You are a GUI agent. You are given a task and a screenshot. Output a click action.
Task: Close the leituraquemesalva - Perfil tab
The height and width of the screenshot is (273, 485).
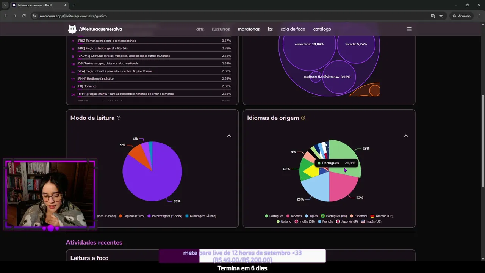coord(66,5)
